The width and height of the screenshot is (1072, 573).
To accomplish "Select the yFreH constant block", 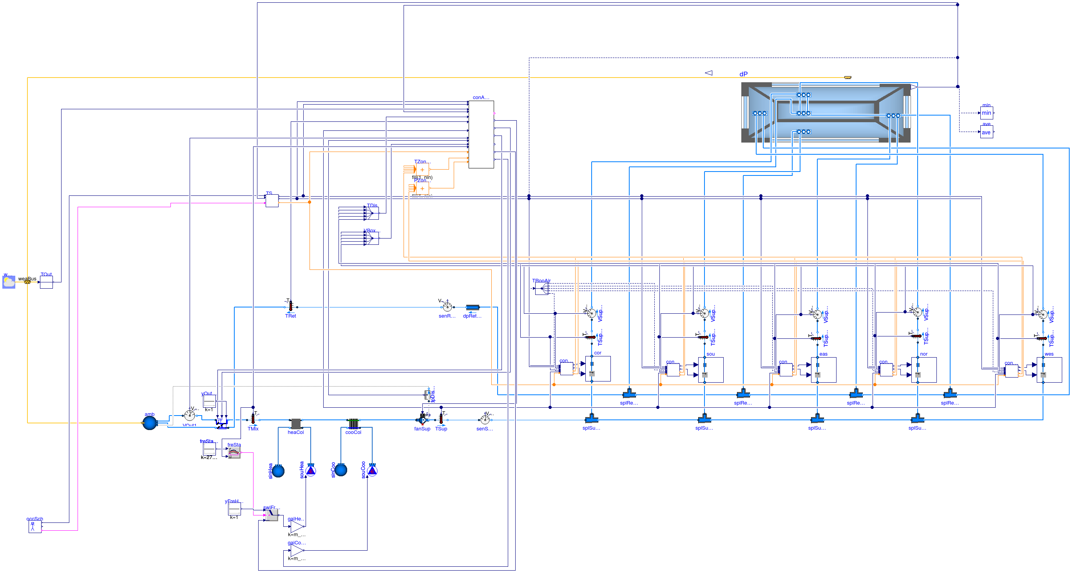I will click(x=234, y=509).
